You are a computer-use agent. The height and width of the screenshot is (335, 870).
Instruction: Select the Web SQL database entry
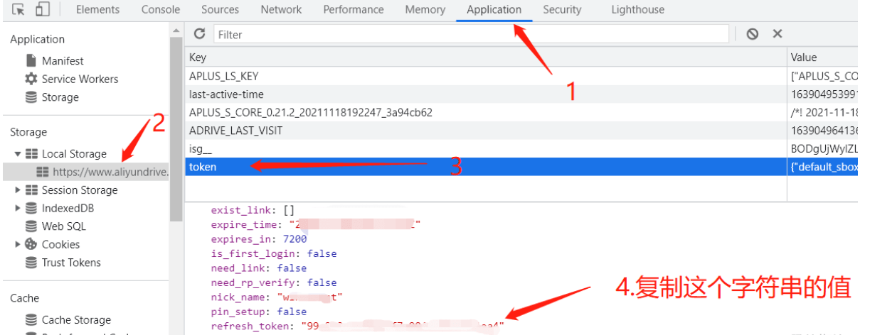point(63,226)
